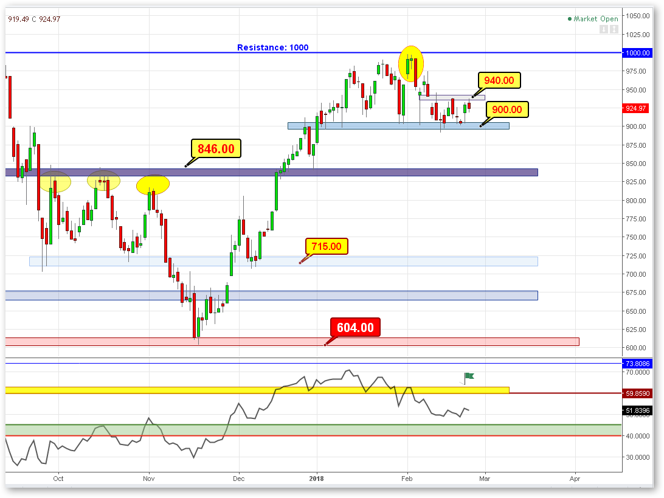
Task: Click the 940.00 callout label
Action: [499, 80]
